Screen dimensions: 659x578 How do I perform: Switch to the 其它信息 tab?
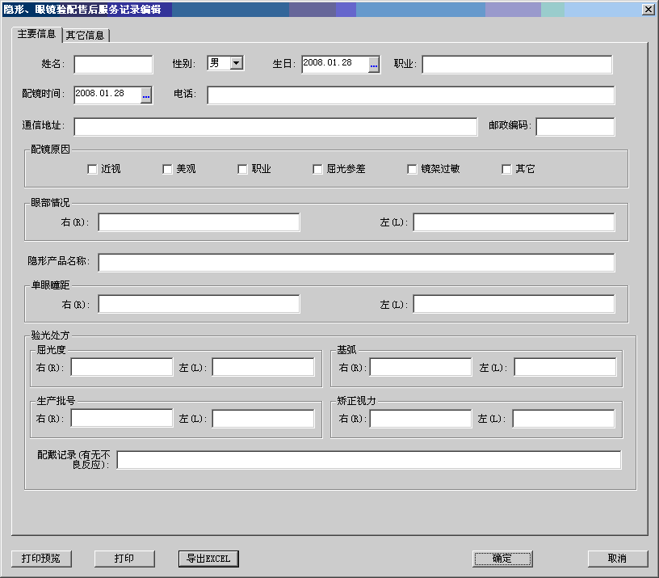(86, 36)
